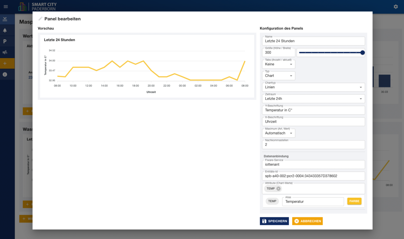
Task: Open the Maximum dropdown showing Automatisch
Action: (278, 133)
